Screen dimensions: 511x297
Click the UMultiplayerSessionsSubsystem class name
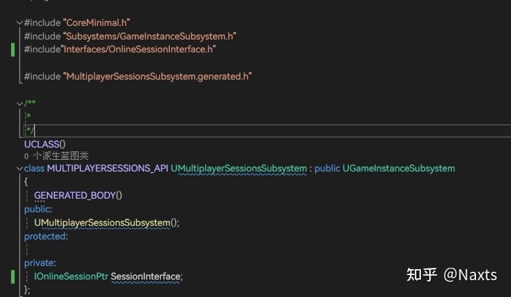239,168
